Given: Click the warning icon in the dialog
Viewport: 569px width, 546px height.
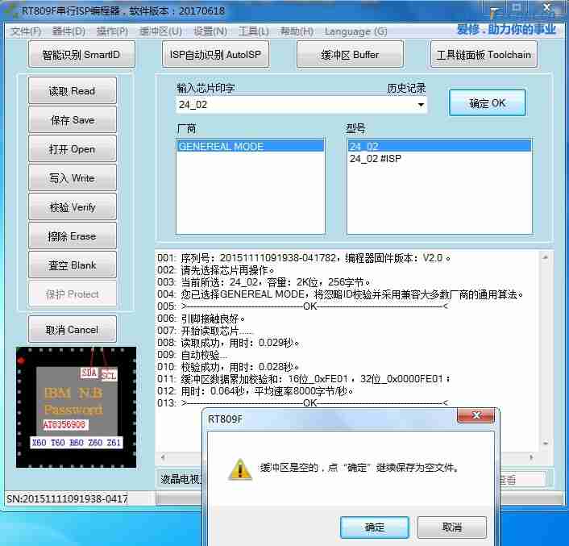Looking at the screenshot, I should coord(239,469).
